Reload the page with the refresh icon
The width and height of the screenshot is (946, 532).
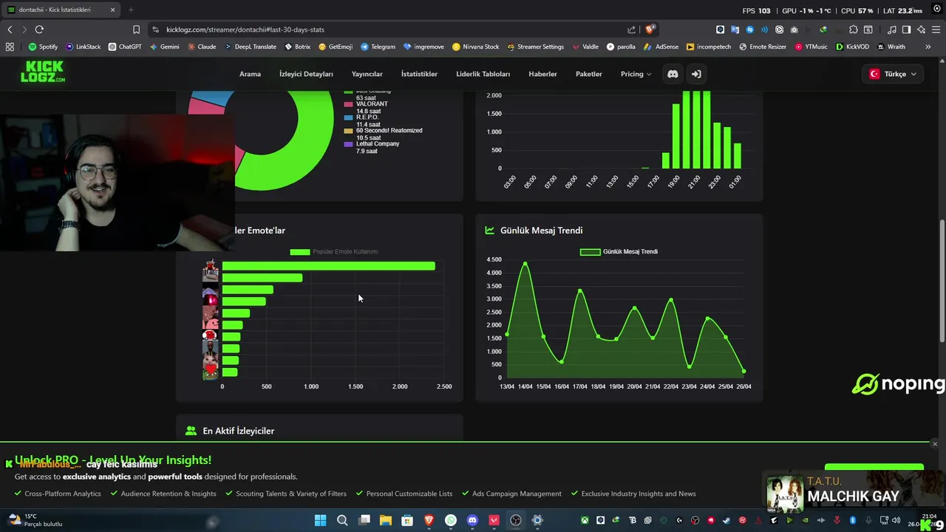point(39,30)
